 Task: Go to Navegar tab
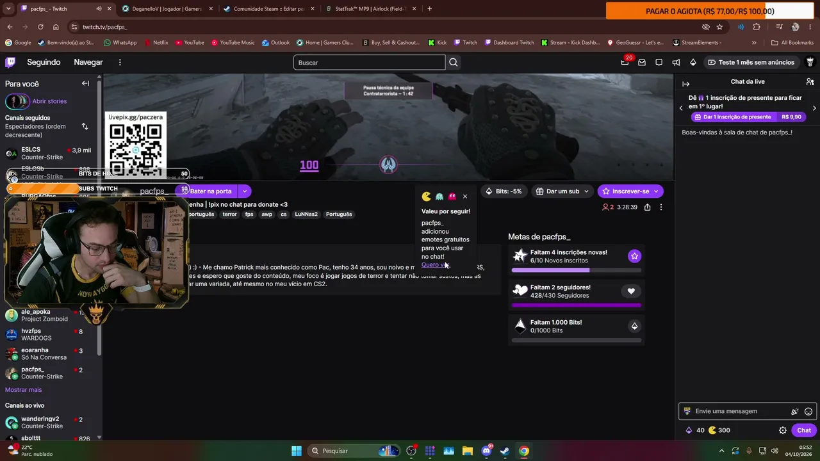point(88,62)
